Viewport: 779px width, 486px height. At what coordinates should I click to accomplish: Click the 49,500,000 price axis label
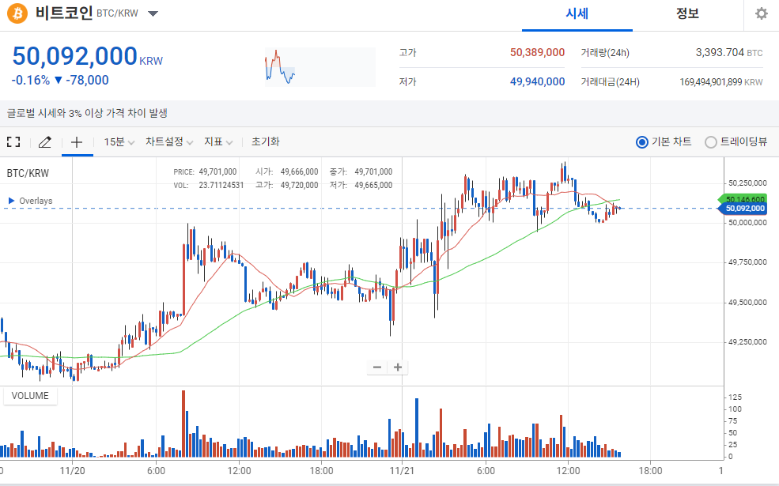point(747,303)
